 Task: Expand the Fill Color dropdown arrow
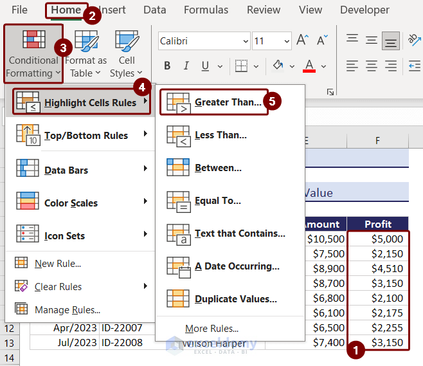pos(292,66)
